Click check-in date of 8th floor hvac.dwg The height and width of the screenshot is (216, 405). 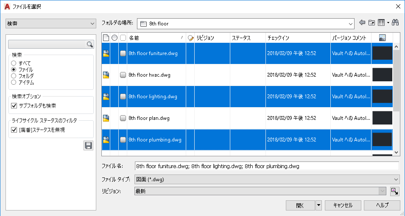click(292, 75)
